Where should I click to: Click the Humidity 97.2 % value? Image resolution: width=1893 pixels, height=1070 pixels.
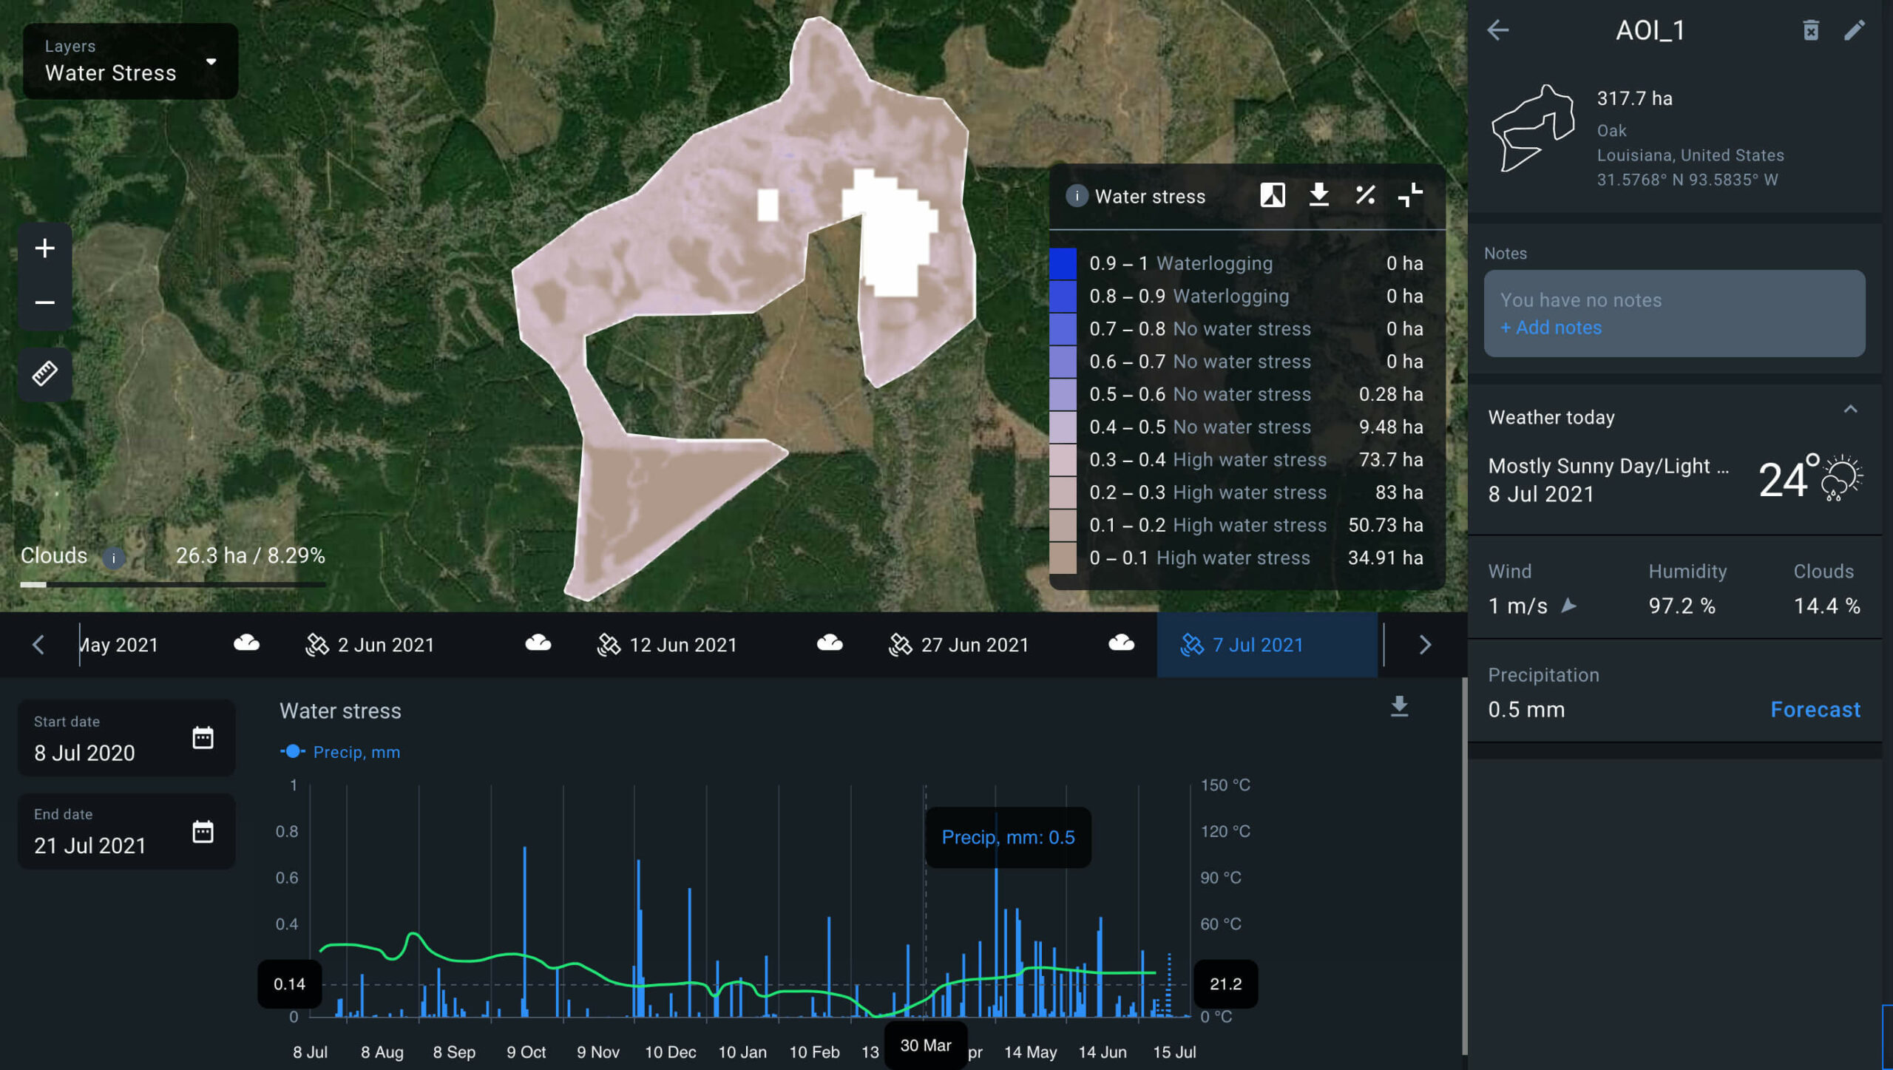(x=1682, y=606)
